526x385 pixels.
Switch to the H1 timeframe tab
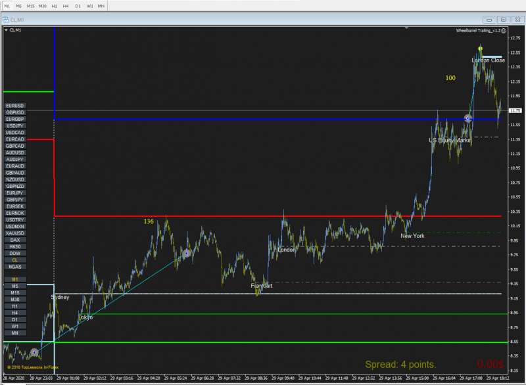coord(55,6)
